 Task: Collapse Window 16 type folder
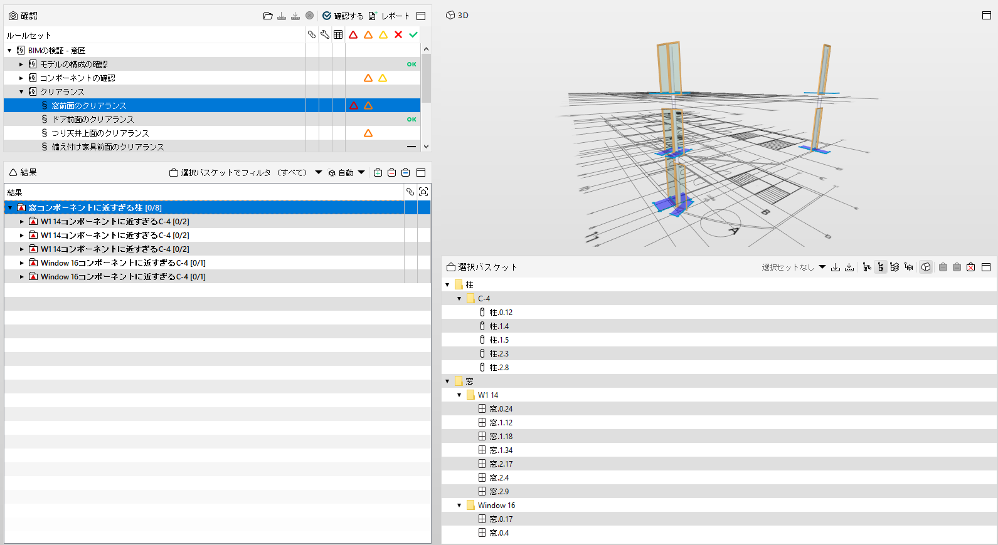point(459,505)
